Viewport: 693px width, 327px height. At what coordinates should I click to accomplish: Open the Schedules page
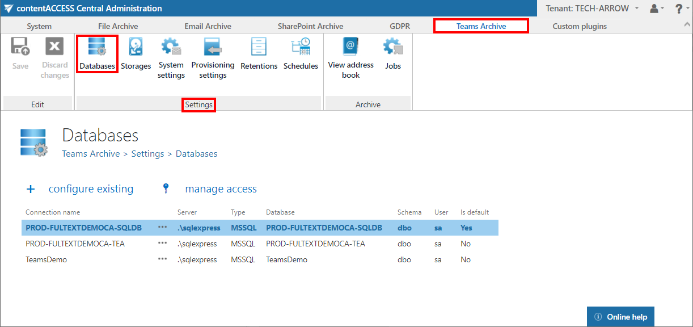pos(301,54)
